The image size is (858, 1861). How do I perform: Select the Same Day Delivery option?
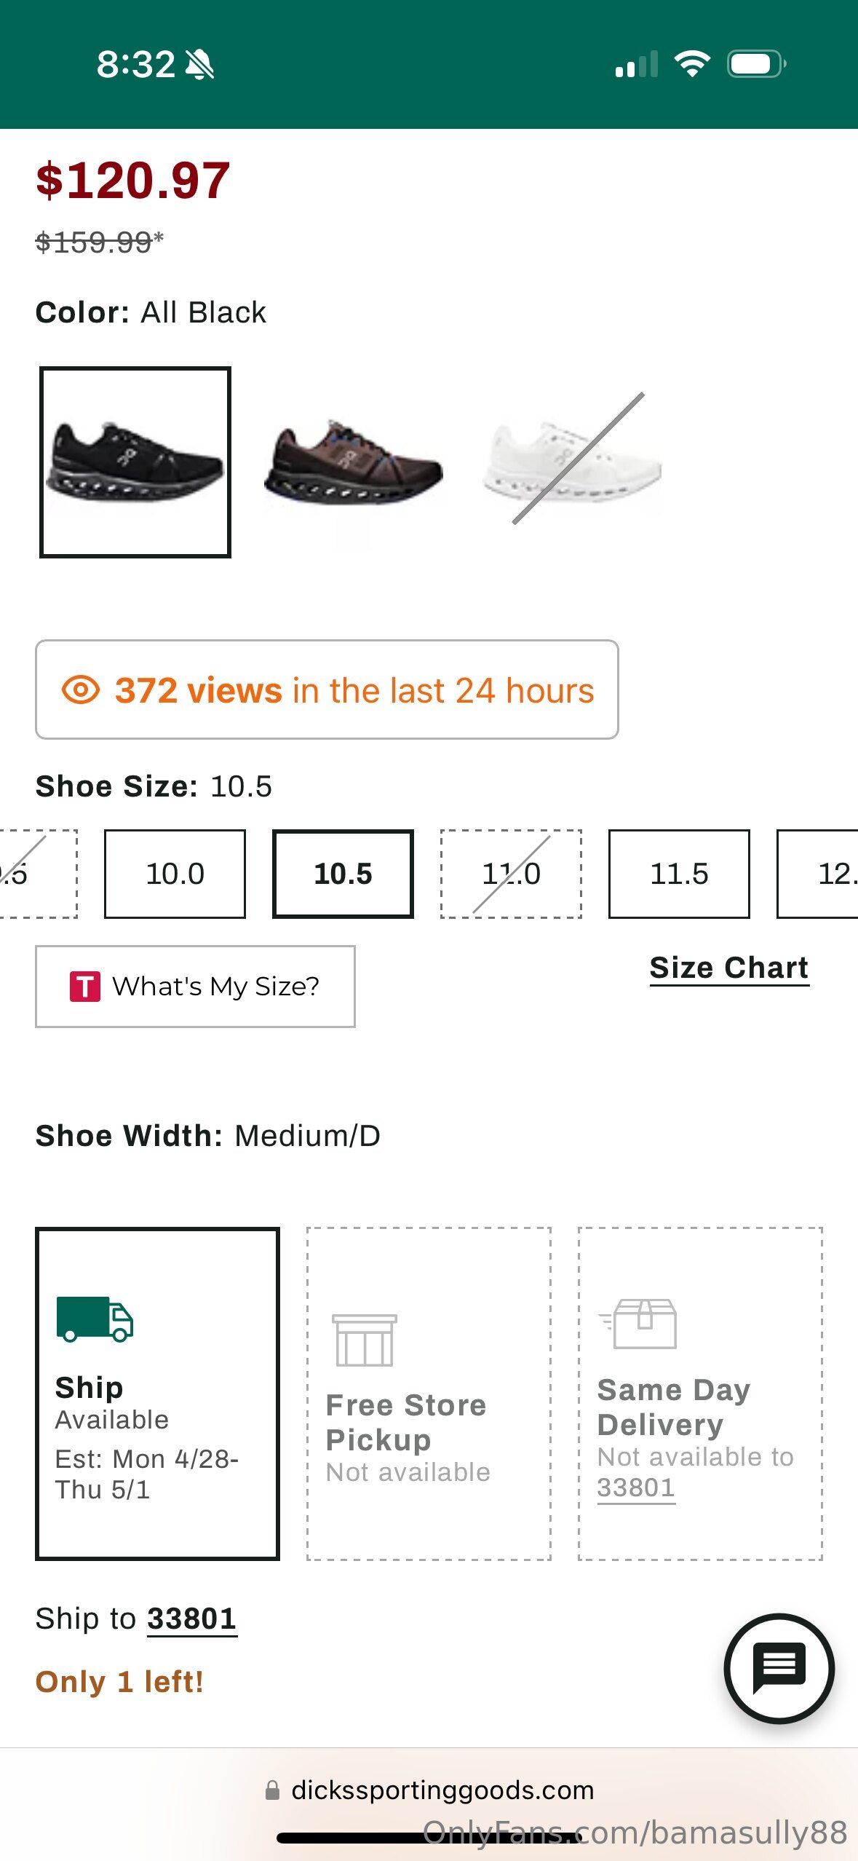700,1394
